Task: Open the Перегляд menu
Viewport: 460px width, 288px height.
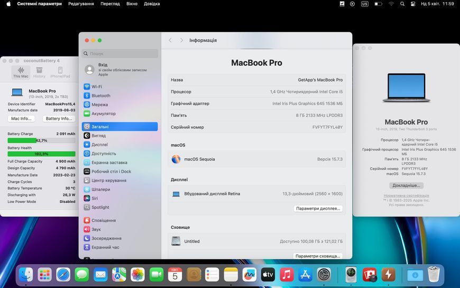Action: [x=110, y=4]
